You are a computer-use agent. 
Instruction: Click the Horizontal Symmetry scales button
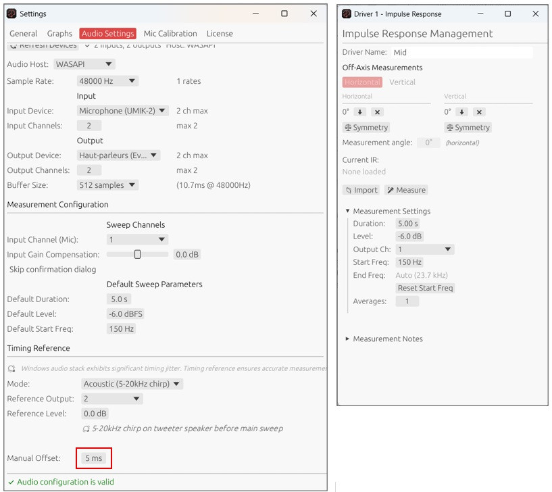[366, 127]
